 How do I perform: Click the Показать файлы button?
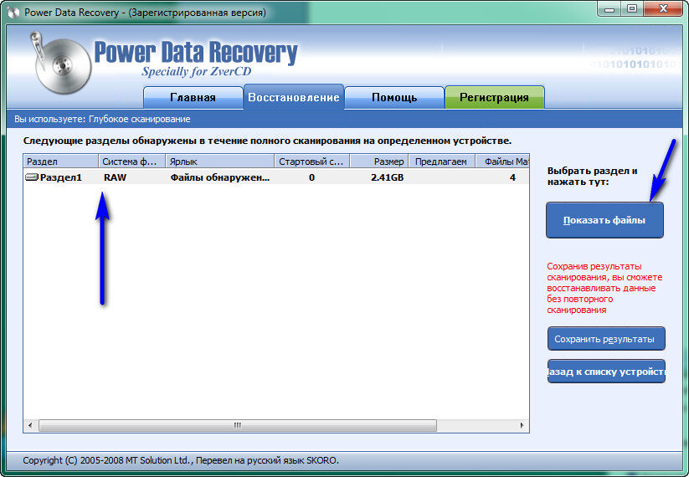click(604, 220)
